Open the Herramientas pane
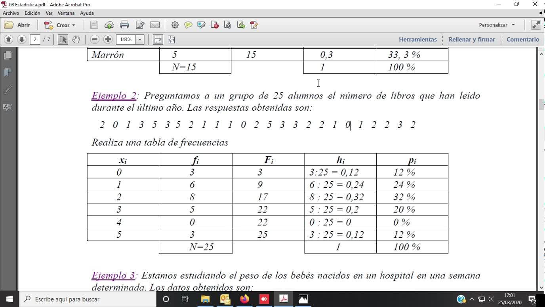 418,39
